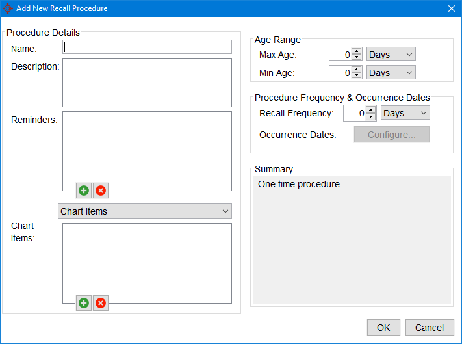This screenshot has width=462, height=344.
Task: Decrease Max Age with down arrow
Action: pyautogui.click(x=356, y=58)
